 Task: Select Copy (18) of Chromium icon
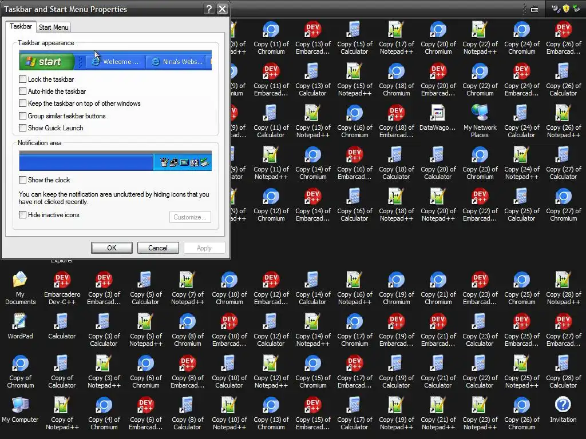[397, 79]
